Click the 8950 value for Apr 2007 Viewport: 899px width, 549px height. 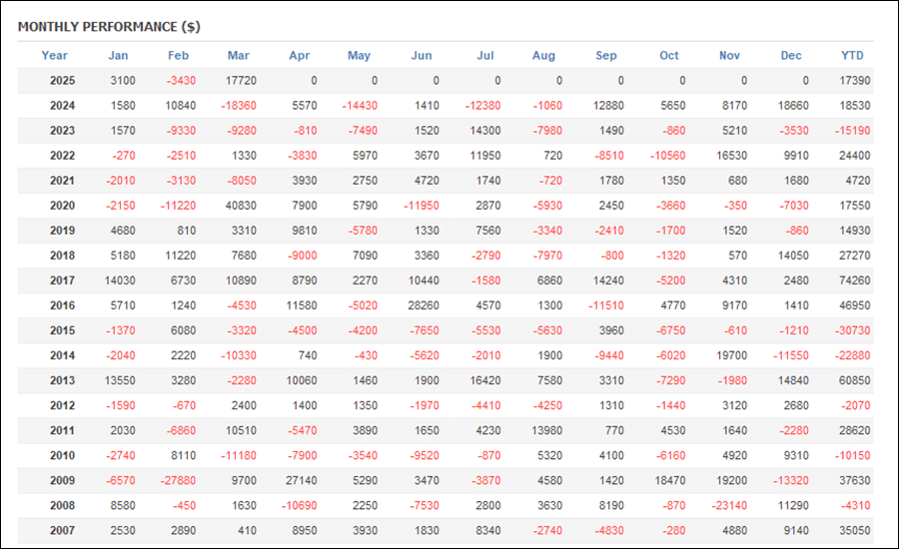[305, 531]
